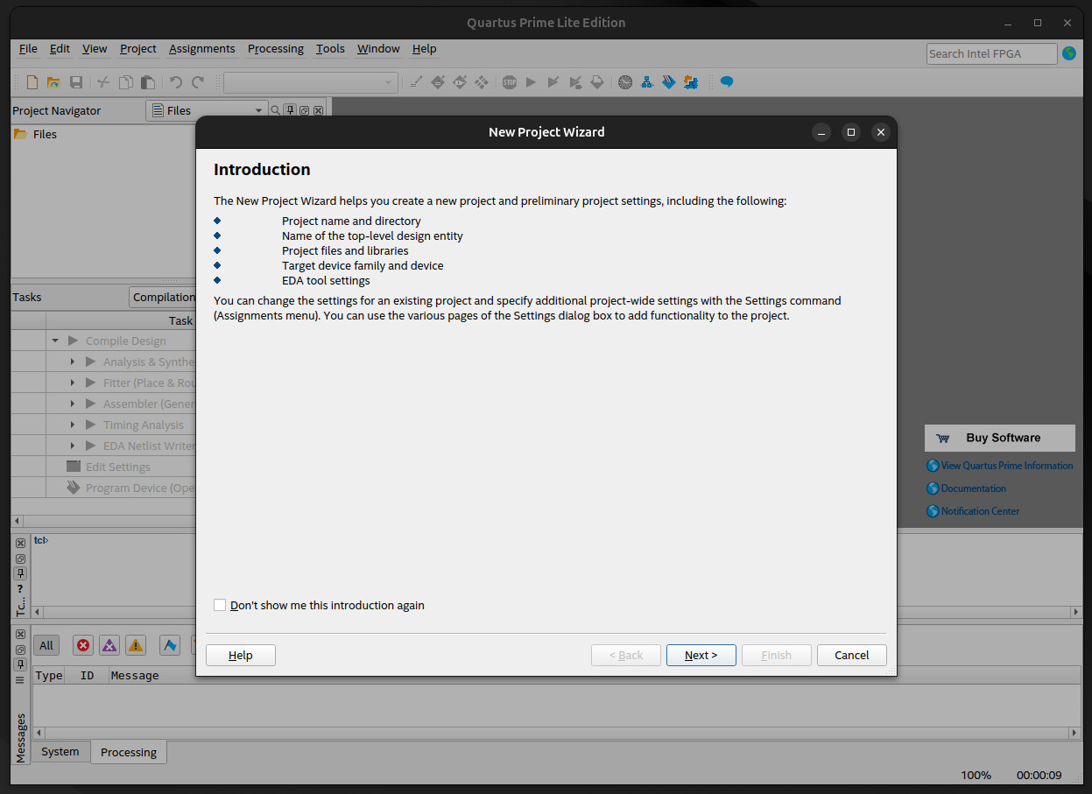Expand the Compile Design task tree

click(55, 341)
